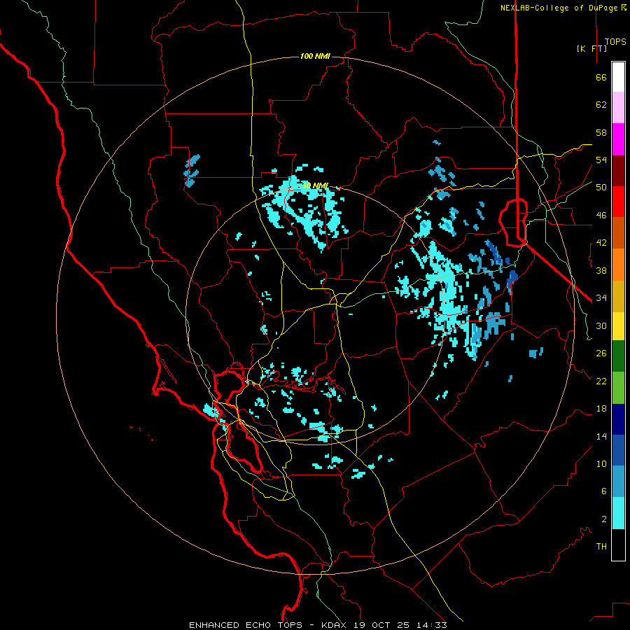Click the cyan 10 kft legend swatch
630x630 pixels.
point(618,513)
